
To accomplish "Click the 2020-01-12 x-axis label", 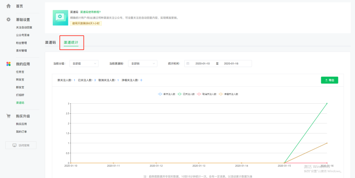I will [156, 166].
